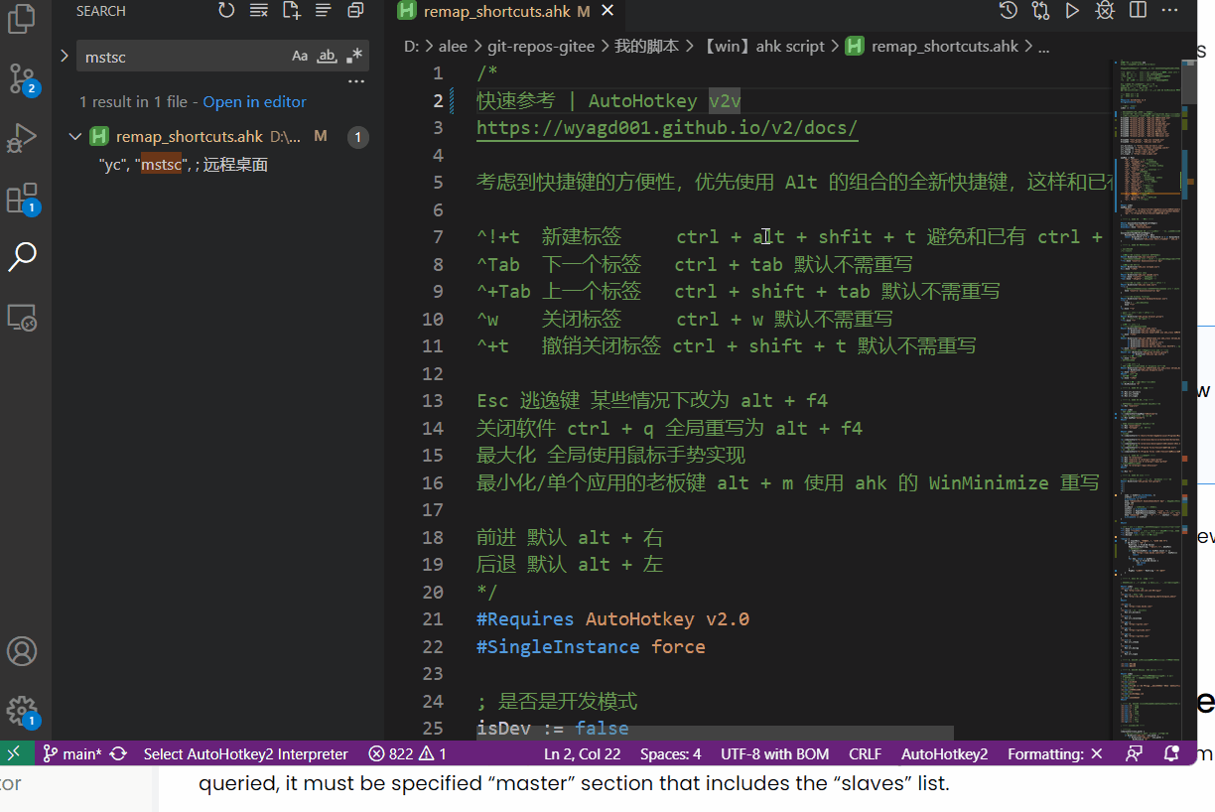Open the Manage gear icon
This screenshot has width=1215, height=812.
click(22, 711)
